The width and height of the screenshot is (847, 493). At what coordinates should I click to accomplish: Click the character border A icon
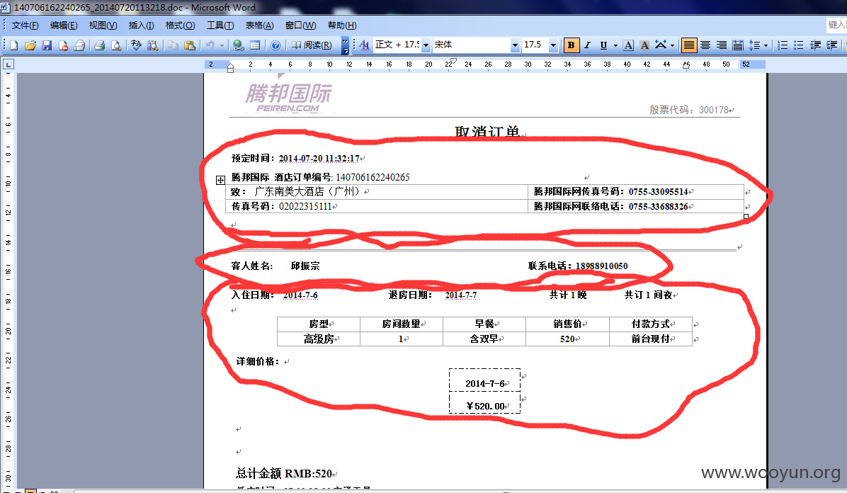[x=628, y=45]
